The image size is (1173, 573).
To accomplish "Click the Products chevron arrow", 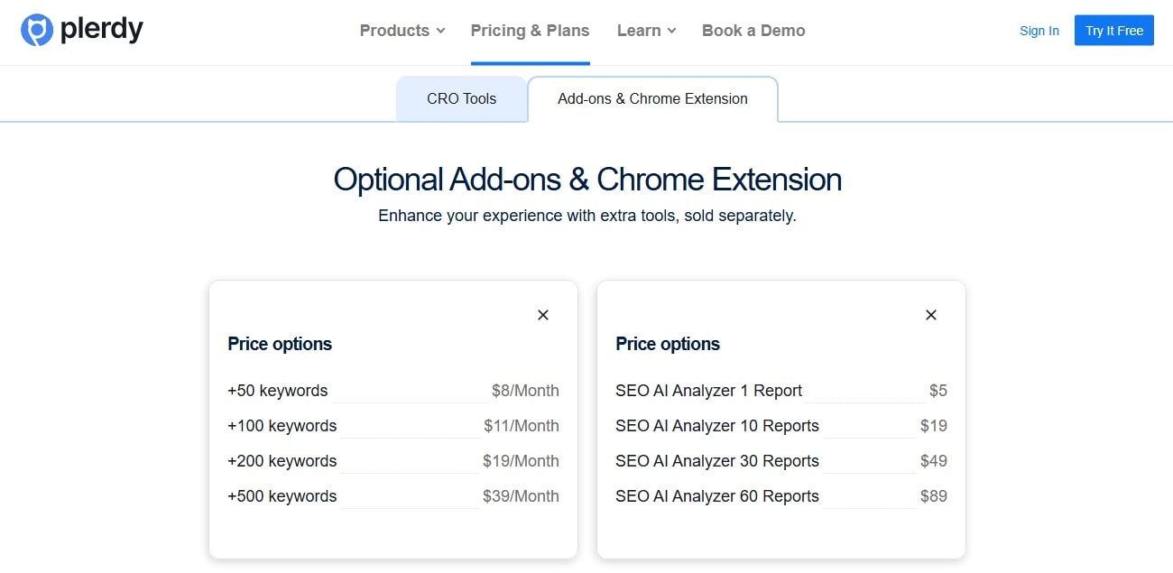I will click(x=440, y=31).
